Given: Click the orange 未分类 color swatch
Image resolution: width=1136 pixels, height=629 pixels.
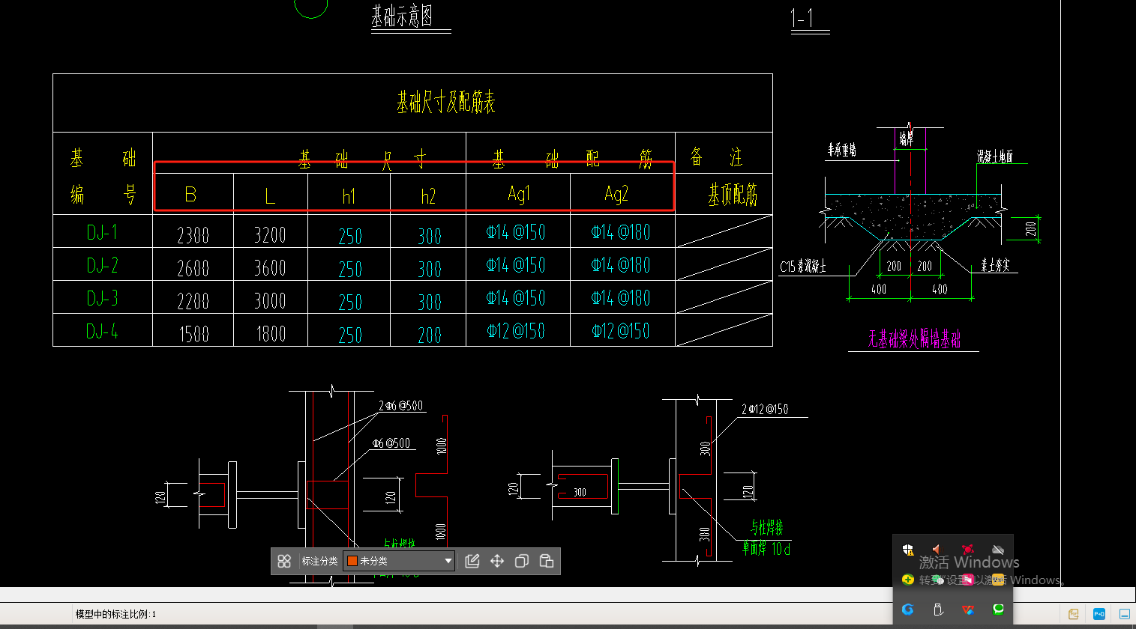Looking at the screenshot, I should (352, 561).
